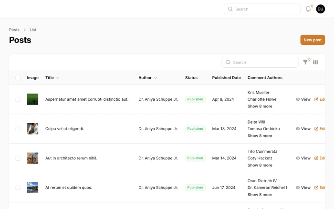Click Published badge in Jun 17, 2024 row
Image resolution: width=334 pixels, height=209 pixels.
[195, 188]
